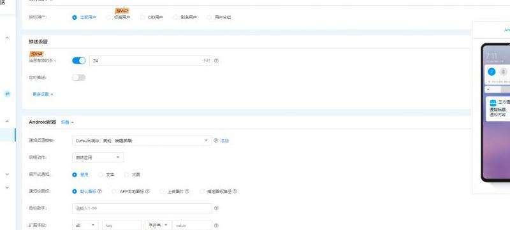The image size is (510, 230).
Task: Open help icon beside notification channel dropdown
Action: pos(215,141)
